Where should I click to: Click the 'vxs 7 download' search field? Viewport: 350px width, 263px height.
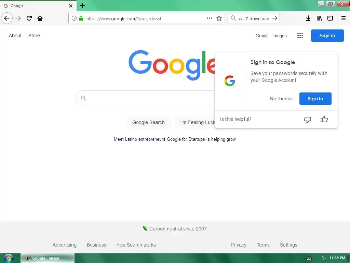point(254,18)
